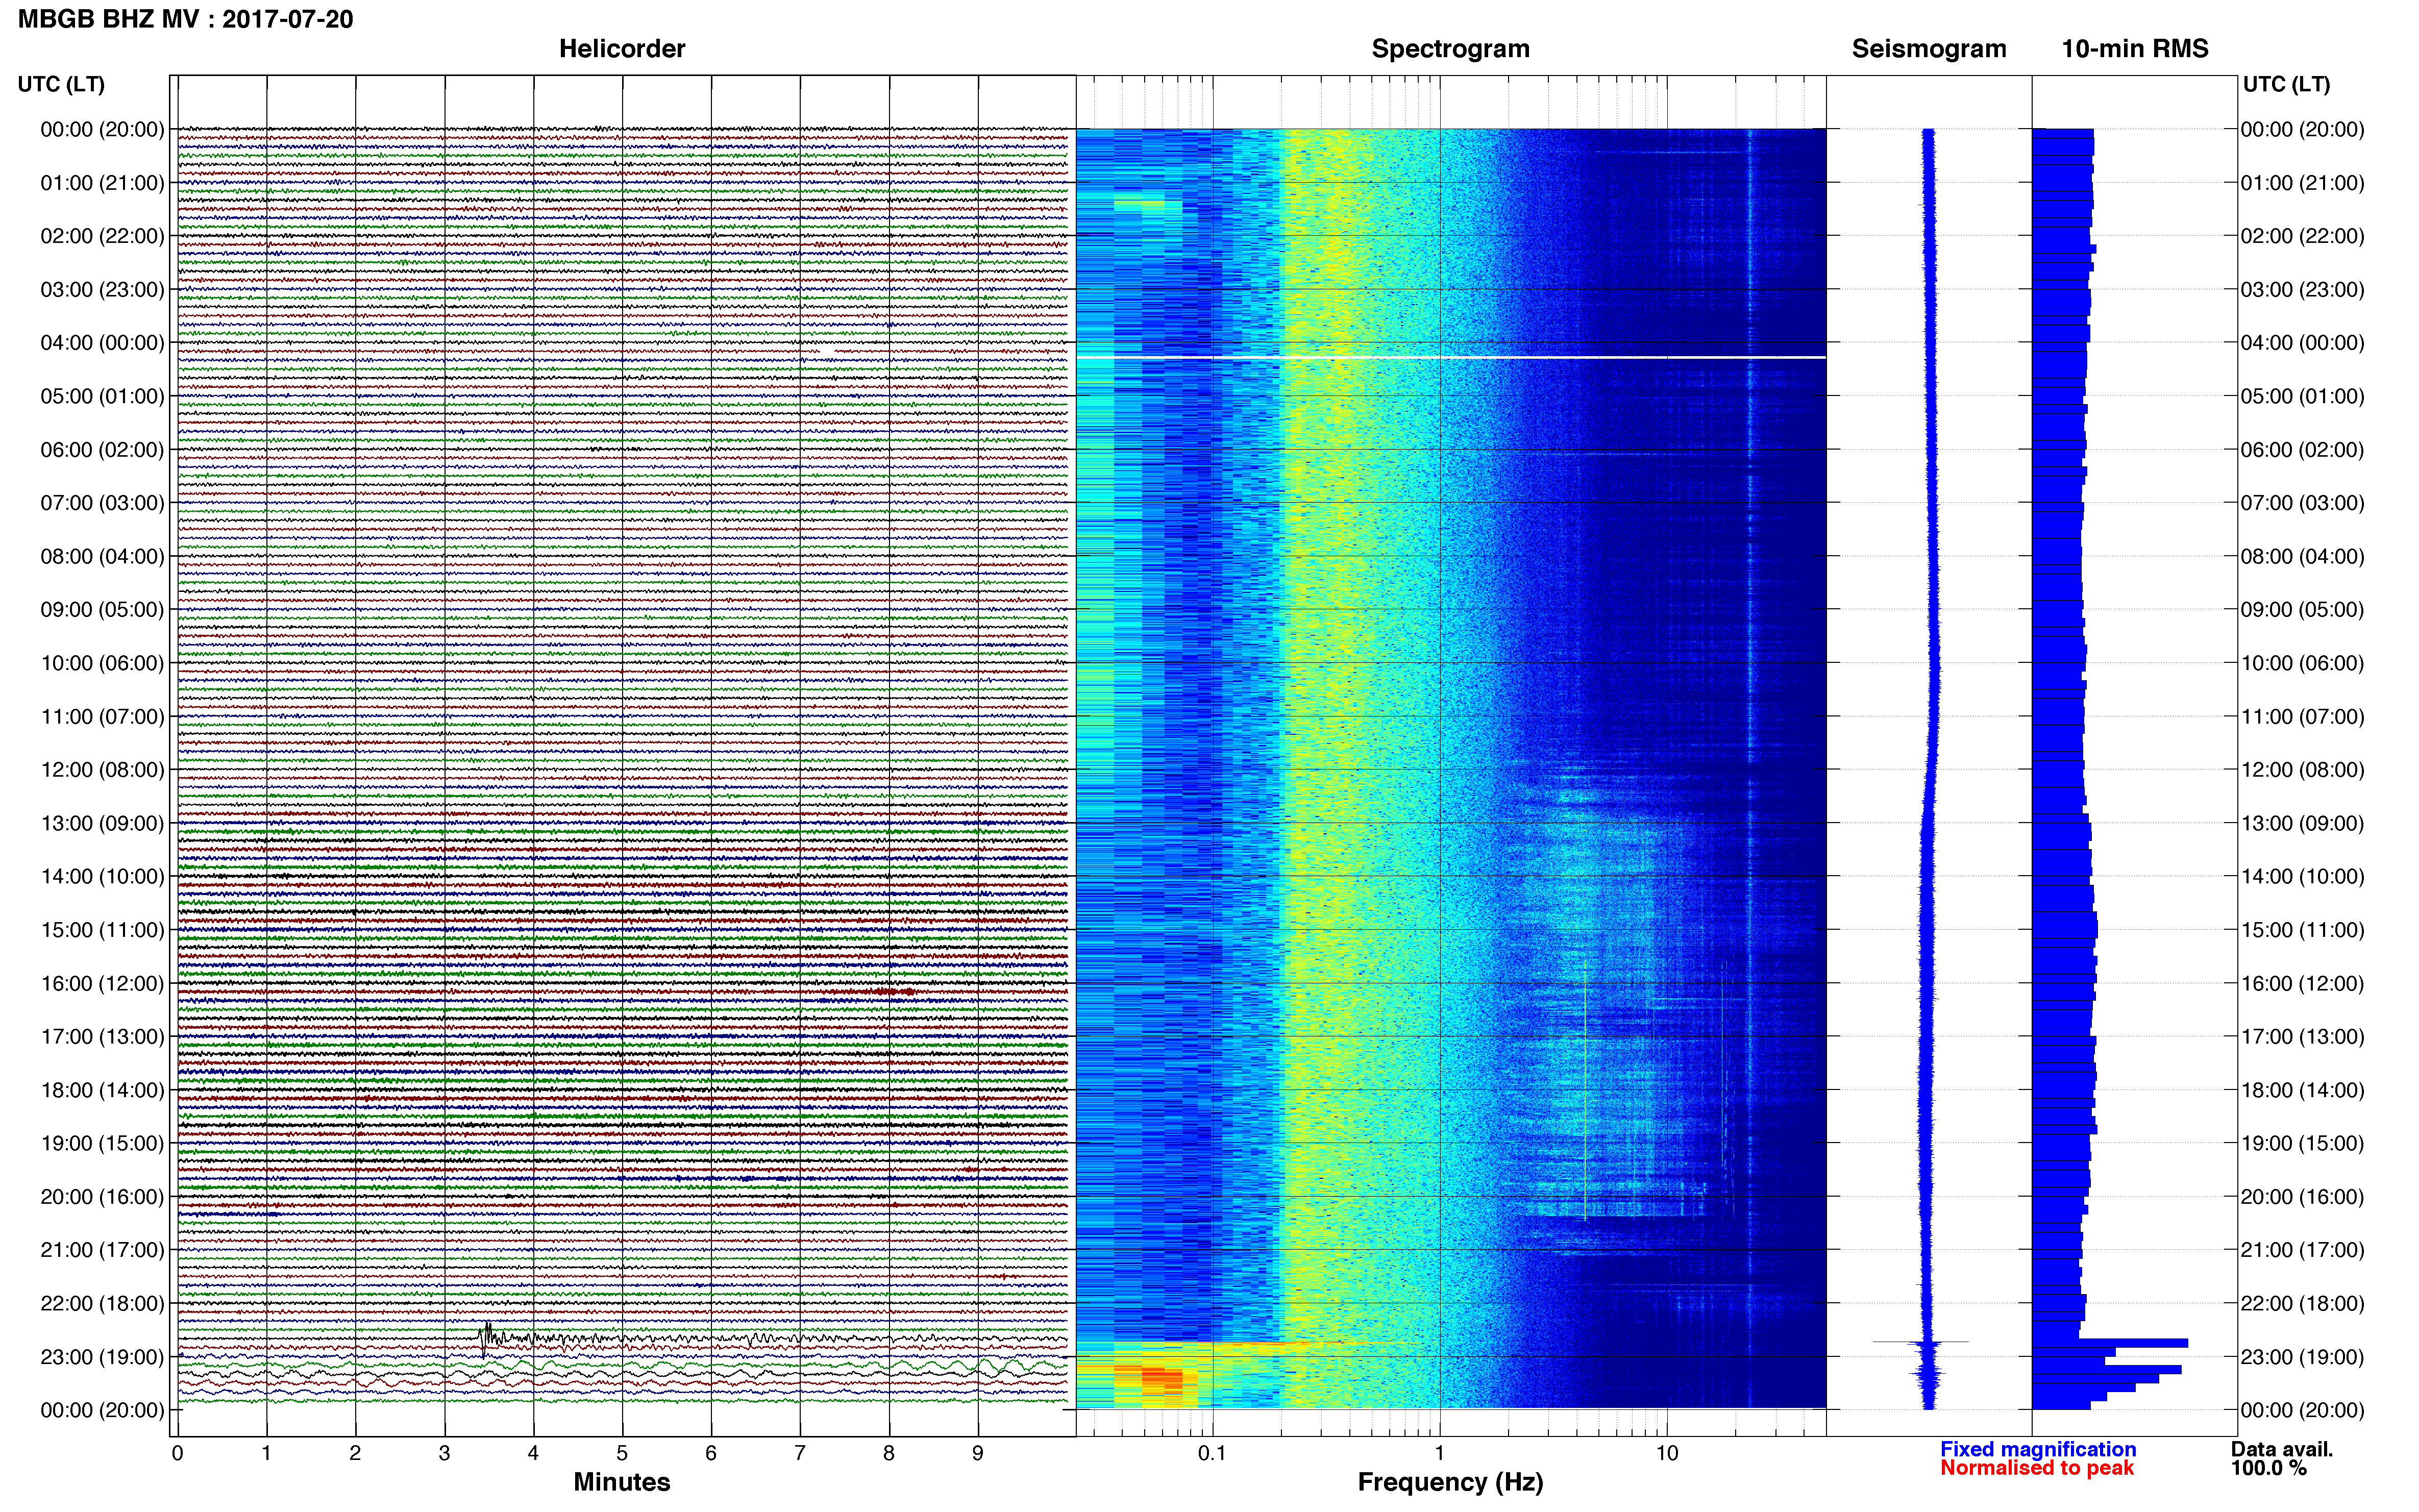The image size is (2419, 1512).
Task: Click the '0.1' tick on the Frequency axis
Action: pos(1212,1454)
